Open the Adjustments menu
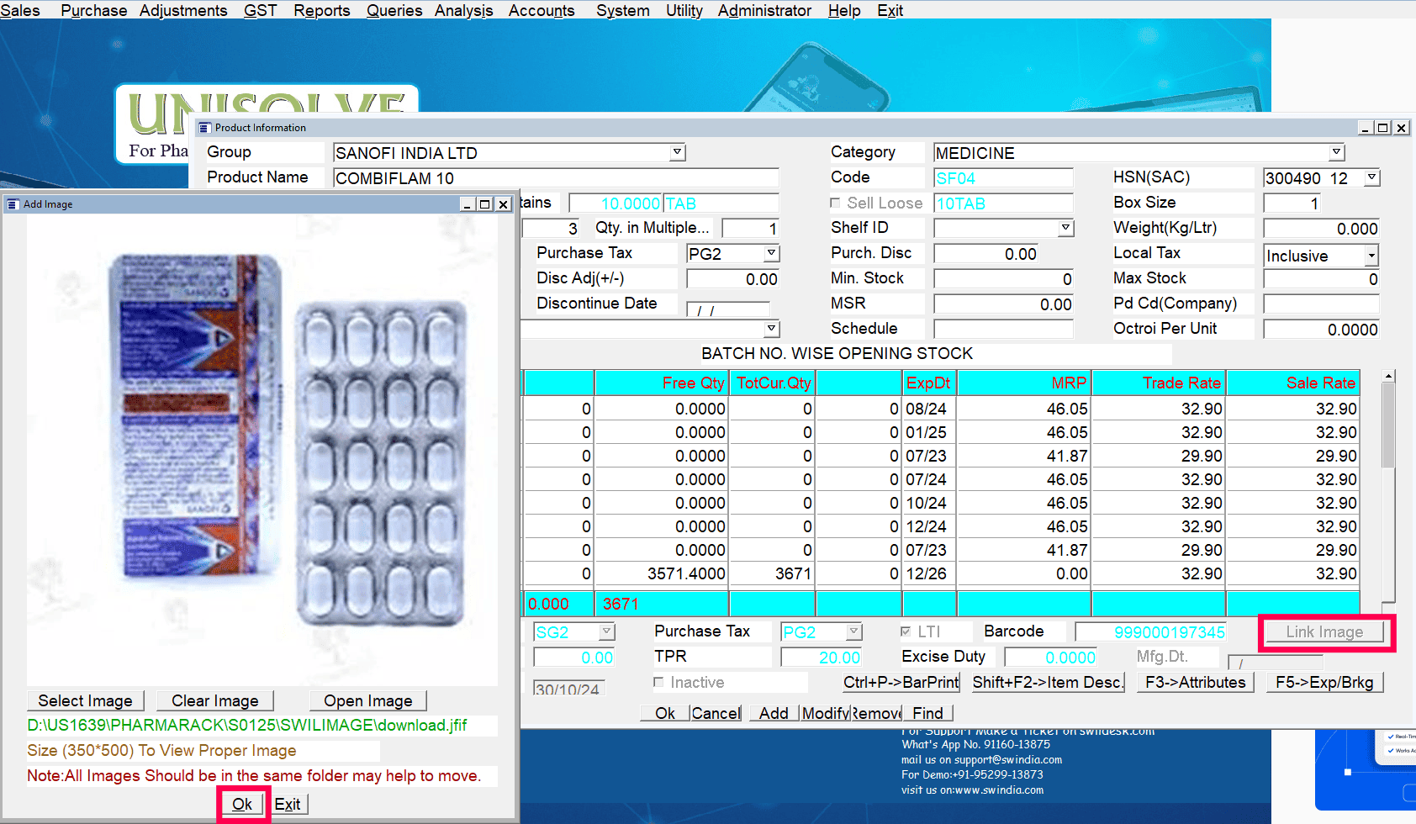The height and width of the screenshot is (824, 1416). click(183, 10)
